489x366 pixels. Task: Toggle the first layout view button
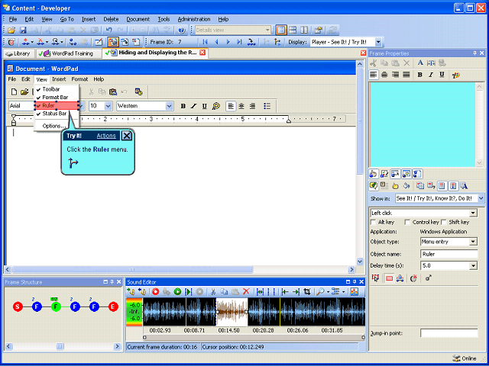281,30
